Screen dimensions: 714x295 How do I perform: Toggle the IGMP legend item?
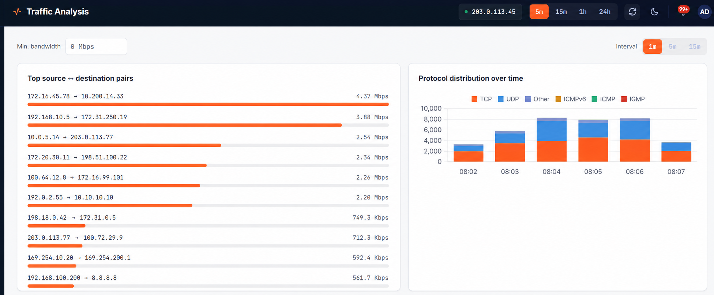633,99
